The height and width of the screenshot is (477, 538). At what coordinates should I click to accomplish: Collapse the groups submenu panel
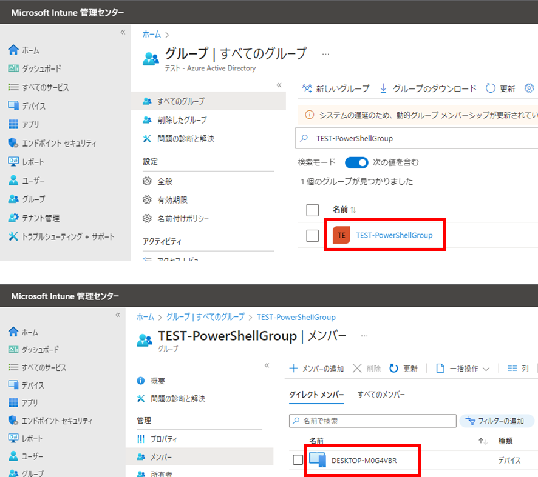point(279,85)
